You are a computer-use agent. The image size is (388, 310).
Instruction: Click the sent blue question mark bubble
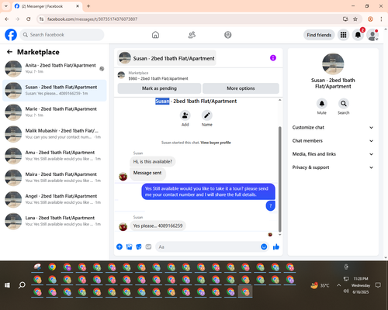pos(271,206)
